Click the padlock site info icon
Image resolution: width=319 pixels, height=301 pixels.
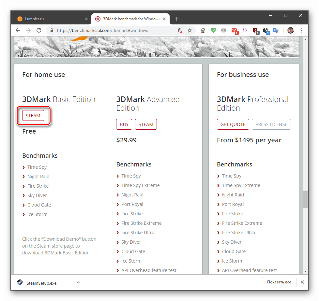pyautogui.click(x=52, y=31)
